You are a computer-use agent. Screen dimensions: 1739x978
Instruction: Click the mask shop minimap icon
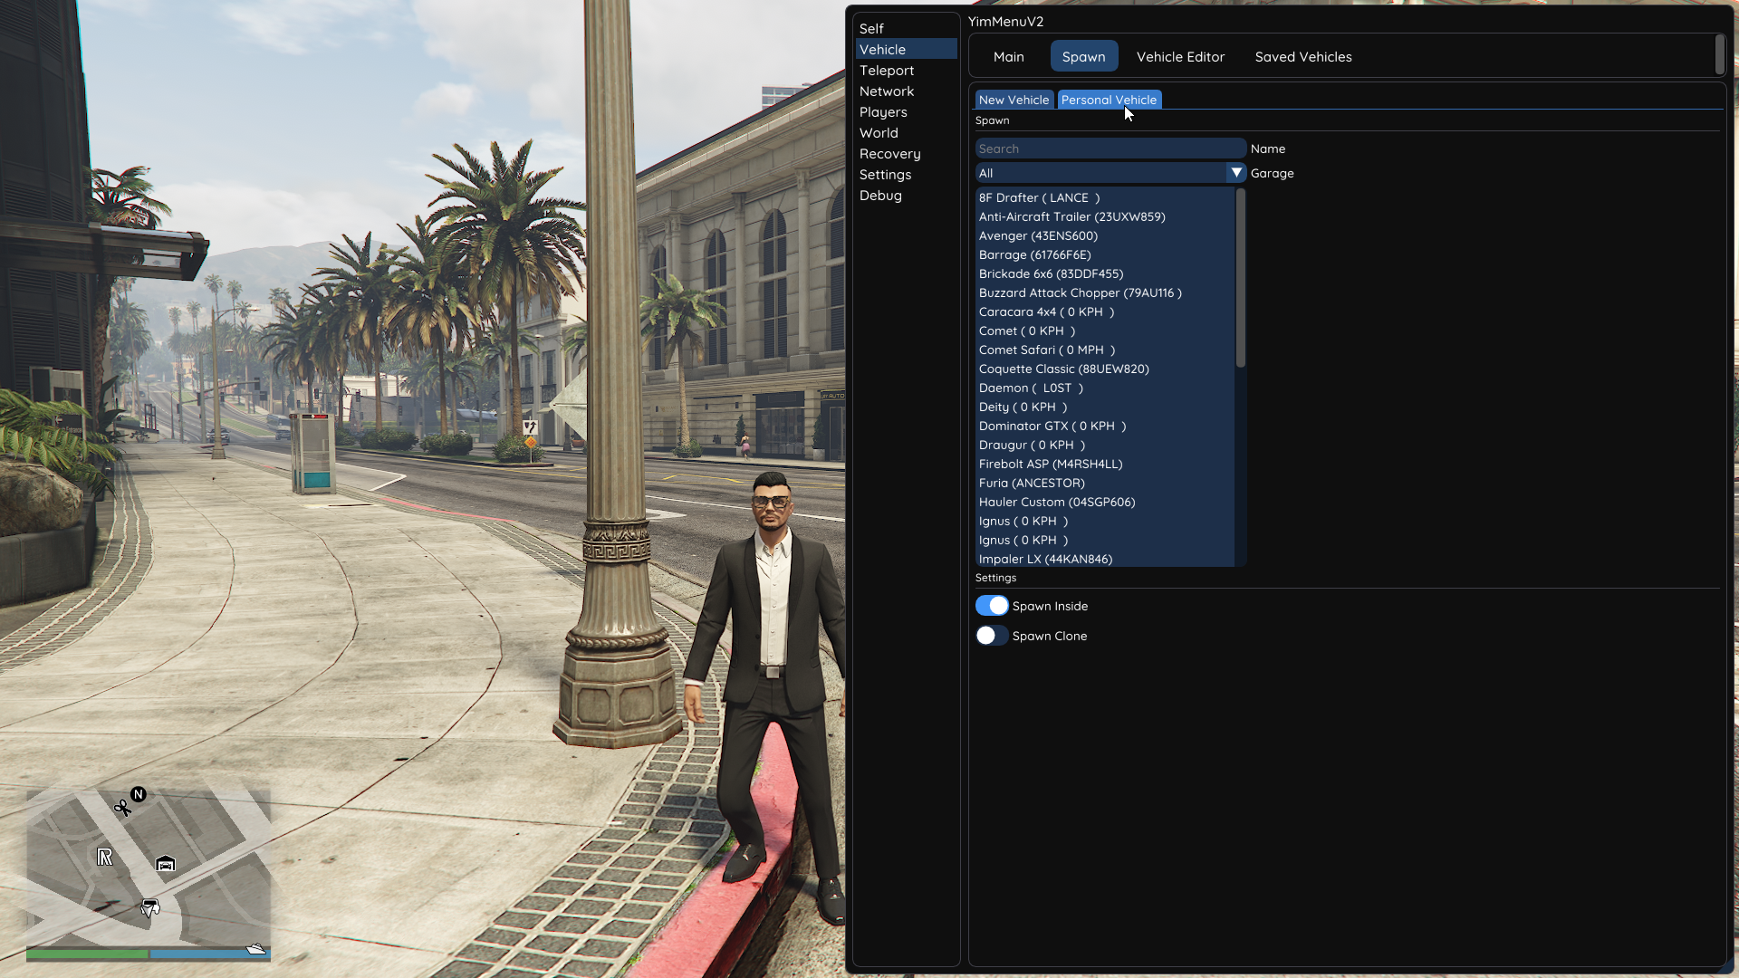point(150,907)
